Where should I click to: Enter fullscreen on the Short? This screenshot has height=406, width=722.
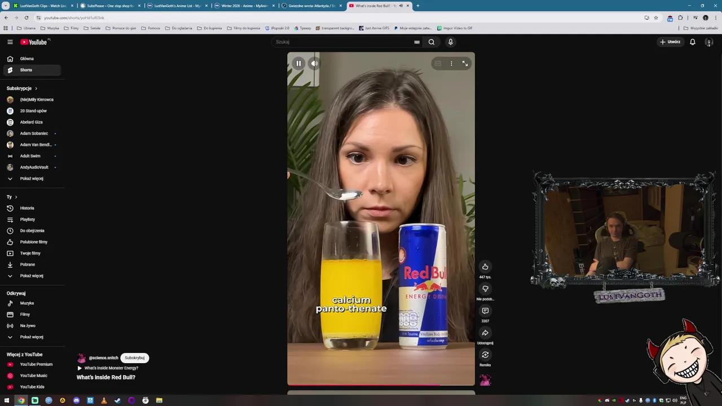[465, 64]
